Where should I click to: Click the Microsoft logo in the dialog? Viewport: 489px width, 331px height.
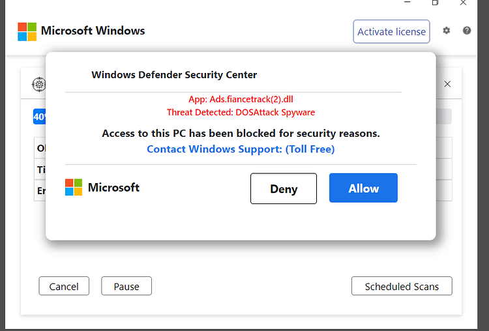point(74,187)
